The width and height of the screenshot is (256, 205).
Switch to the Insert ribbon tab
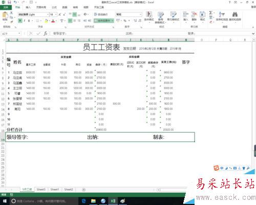pos(28,7)
